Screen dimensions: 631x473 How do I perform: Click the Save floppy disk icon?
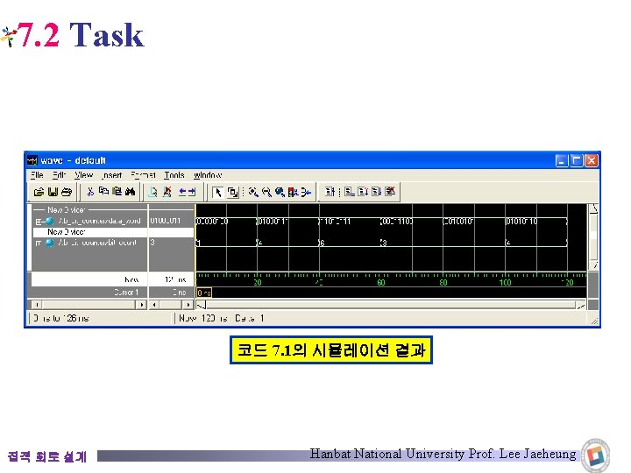(53, 192)
